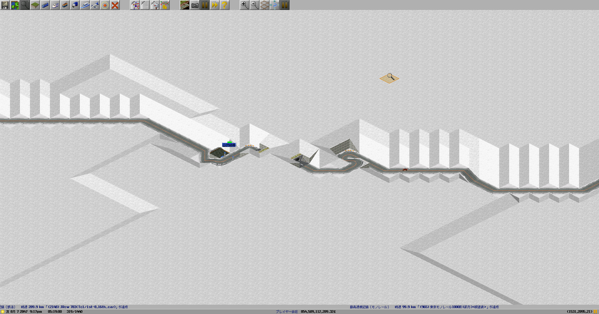
Task: Rotate the map with compass icon
Action: tap(275, 5)
